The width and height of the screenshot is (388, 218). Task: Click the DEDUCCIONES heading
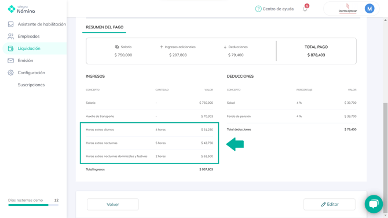click(x=240, y=76)
